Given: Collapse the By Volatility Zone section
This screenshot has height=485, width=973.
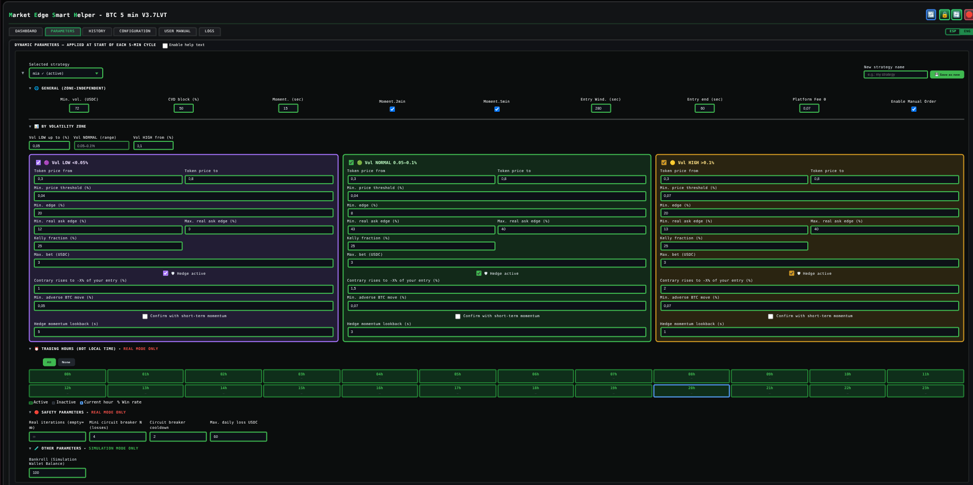Looking at the screenshot, I should click(x=30, y=127).
